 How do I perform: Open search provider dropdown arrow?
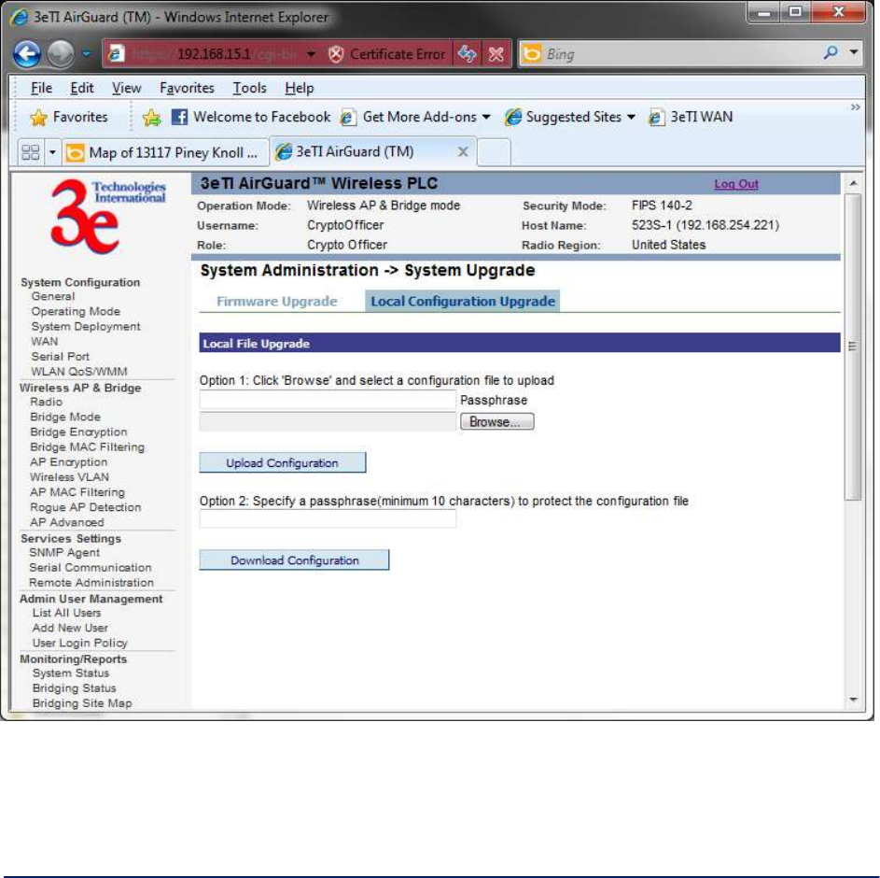tap(854, 53)
